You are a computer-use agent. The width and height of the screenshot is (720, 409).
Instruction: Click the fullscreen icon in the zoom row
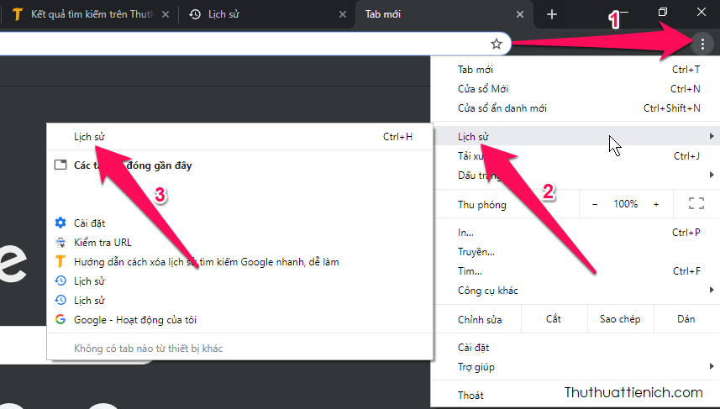click(x=695, y=204)
